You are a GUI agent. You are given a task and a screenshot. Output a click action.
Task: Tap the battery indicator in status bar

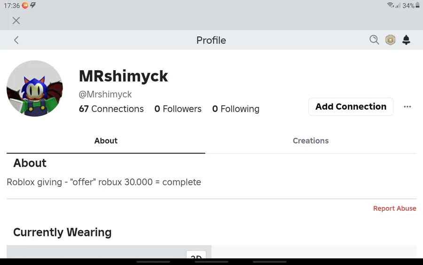coord(418,5)
